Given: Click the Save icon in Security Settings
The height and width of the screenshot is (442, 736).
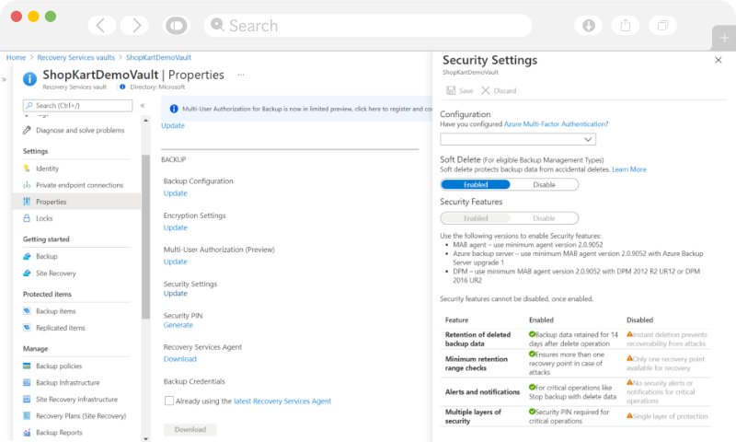Looking at the screenshot, I should tap(451, 91).
